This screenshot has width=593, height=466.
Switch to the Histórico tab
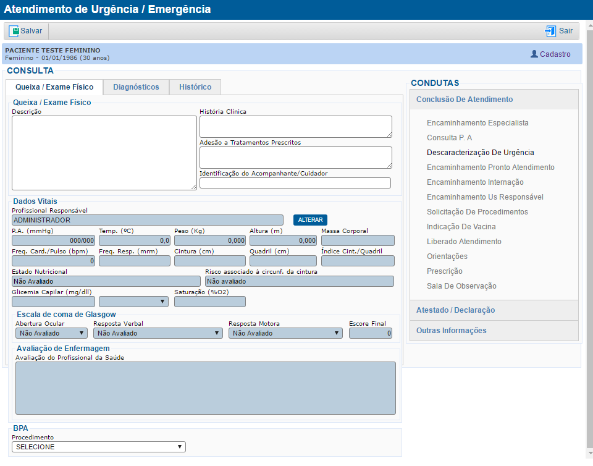click(195, 87)
